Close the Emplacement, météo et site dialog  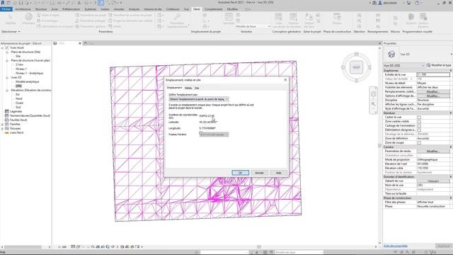(x=285, y=80)
